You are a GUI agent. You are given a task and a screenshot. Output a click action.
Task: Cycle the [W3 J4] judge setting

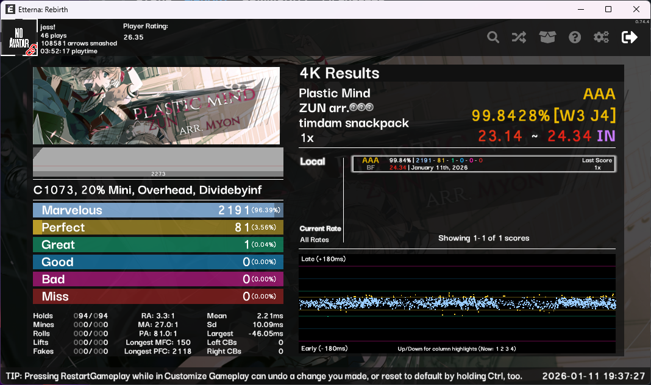(585, 115)
